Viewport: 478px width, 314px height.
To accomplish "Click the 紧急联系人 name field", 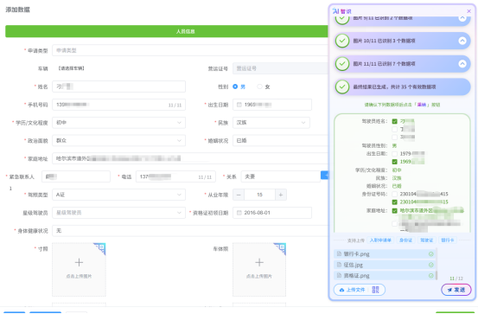I will [76, 176].
